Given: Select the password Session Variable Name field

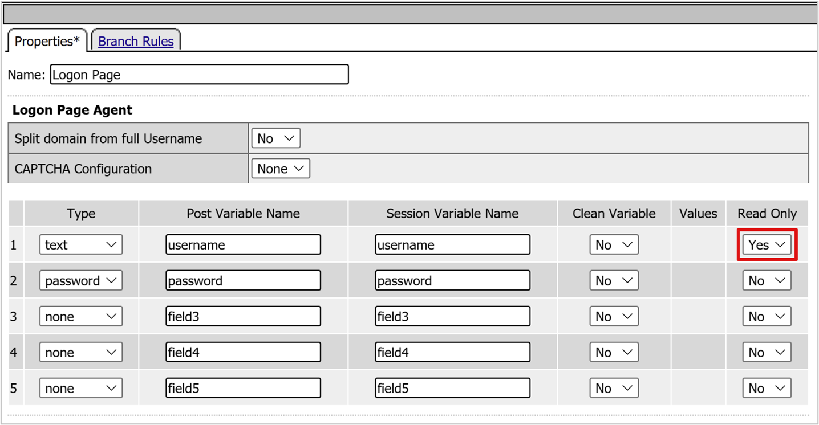Looking at the screenshot, I should click(x=452, y=281).
